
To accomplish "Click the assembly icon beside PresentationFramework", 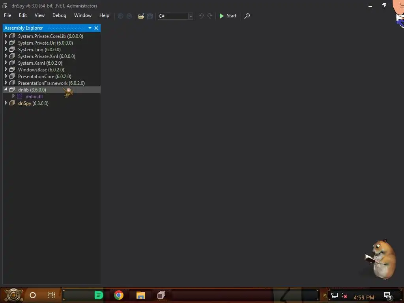I will [12, 83].
